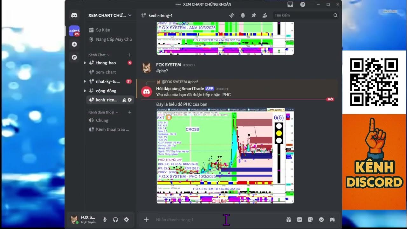The height and width of the screenshot is (229, 407).
Task: Select the server icon with 25 badge
Action: click(74, 31)
